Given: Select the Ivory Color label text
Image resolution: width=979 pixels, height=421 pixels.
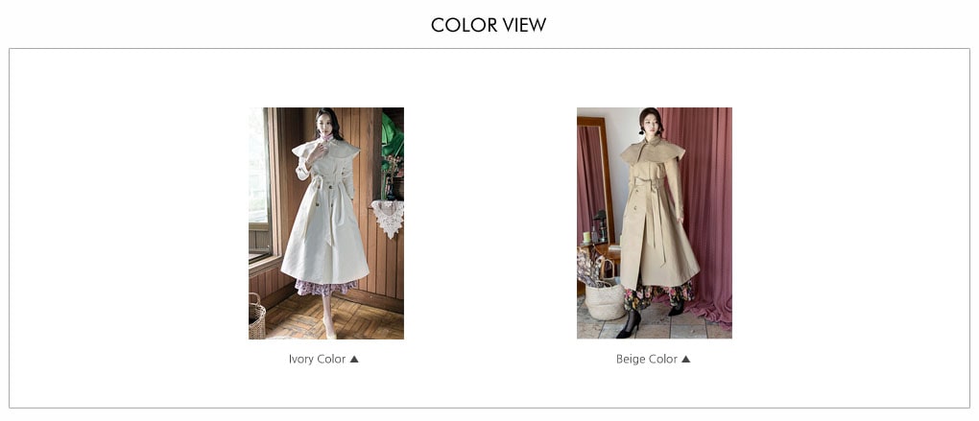Looking at the screenshot, I should (x=317, y=360).
